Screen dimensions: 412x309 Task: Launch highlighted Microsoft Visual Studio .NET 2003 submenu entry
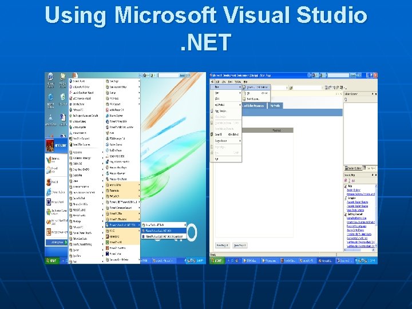pyautogui.click(x=164, y=231)
